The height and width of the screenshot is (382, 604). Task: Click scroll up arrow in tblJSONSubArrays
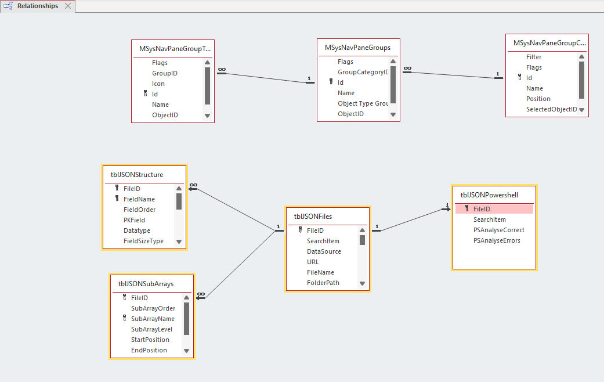(x=186, y=298)
